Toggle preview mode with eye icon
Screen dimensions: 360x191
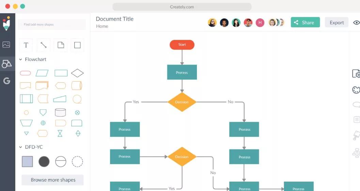pyautogui.click(x=357, y=22)
